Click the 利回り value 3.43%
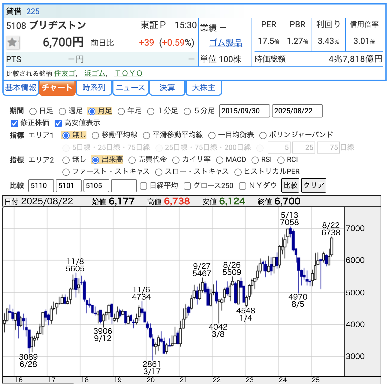The width and height of the screenshot is (389, 384). pos(329,41)
